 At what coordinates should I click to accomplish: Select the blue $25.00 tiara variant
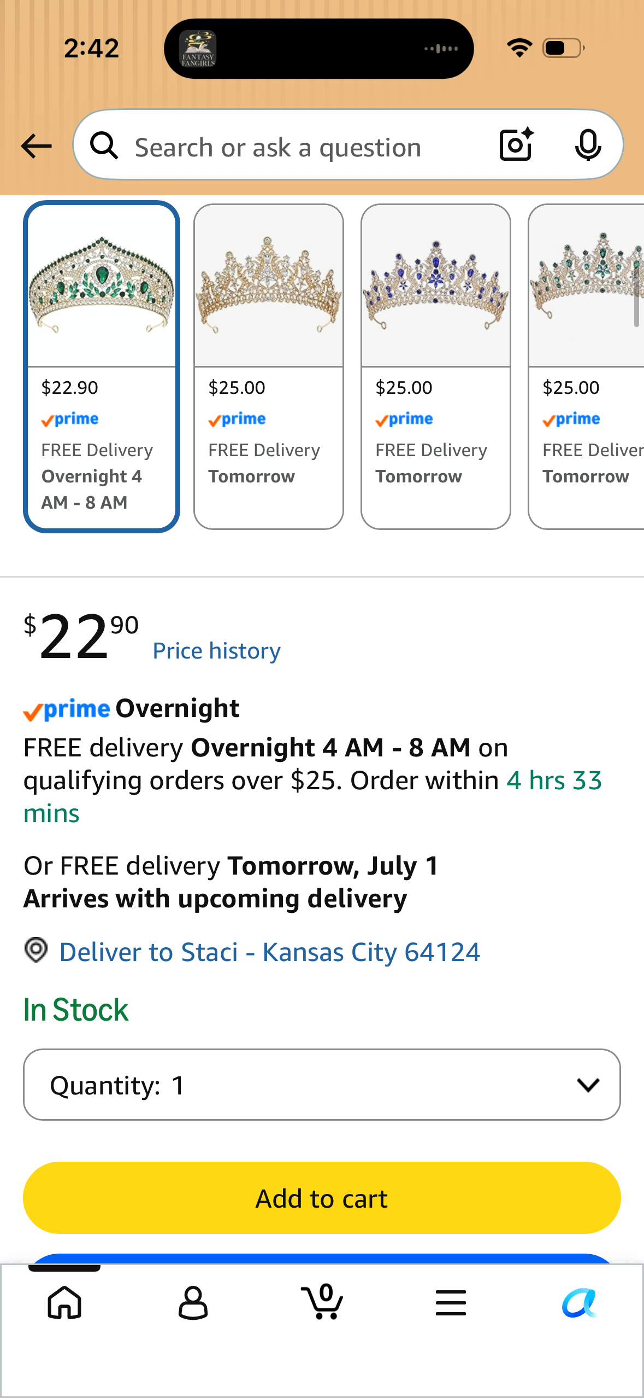[436, 366]
